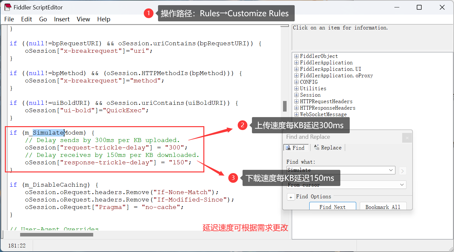Close the Find and Replace dialog
This screenshot has height=252, width=454.
(407, 138)
